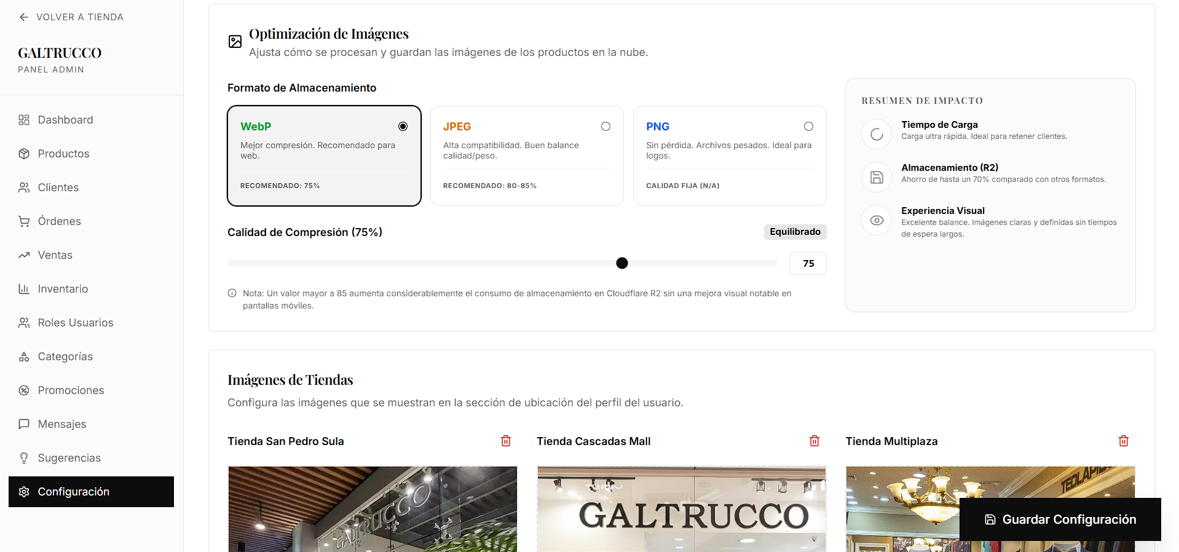Viewport: 1179px width, 552px height.
Task: Click the 'RECOMENDADO: 80-85%' text
Action: click(x=490, y=186)
